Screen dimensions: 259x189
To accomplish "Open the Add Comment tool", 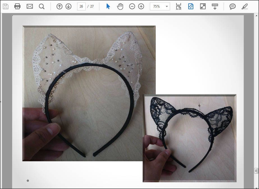I will pos(233,6).
